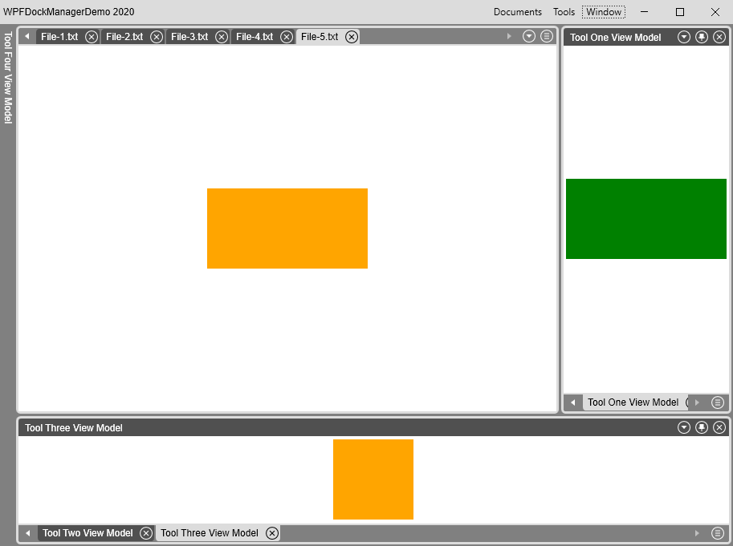Open bottom pane tab list icon
The height and width of the screenshot is (546, 733).
[x=718, y=533]
